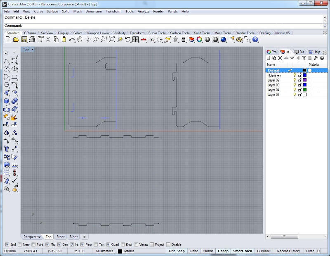Screen dimensions: 330x256
Task: Save the file with the diskette icon
Action: (24, 39)
